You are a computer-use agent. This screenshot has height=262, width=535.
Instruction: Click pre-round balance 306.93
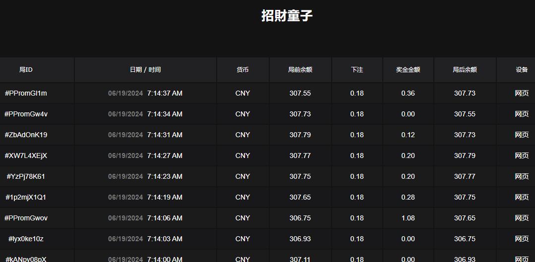pos(300,239)
